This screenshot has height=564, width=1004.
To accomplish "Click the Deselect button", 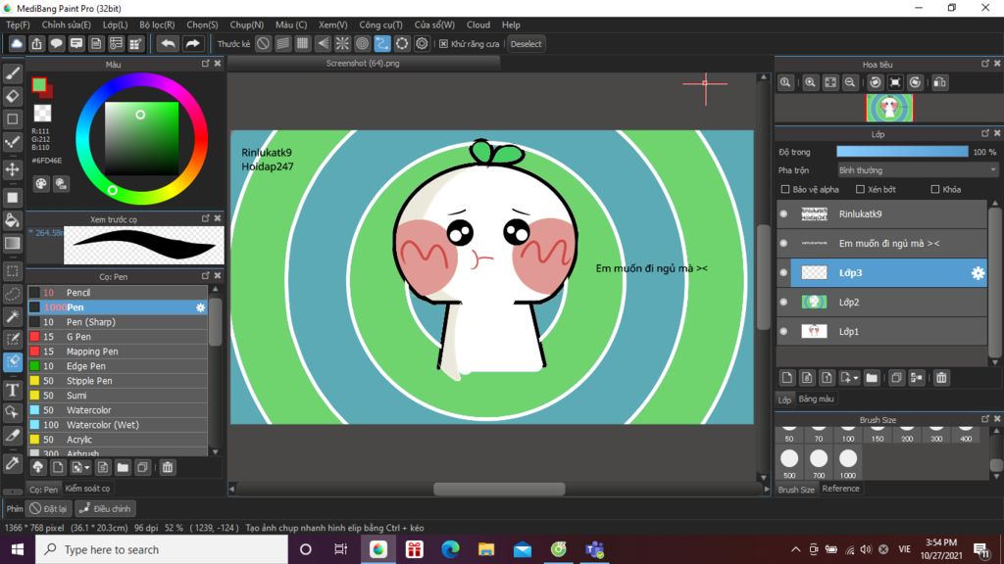I will tap(526, 44).
